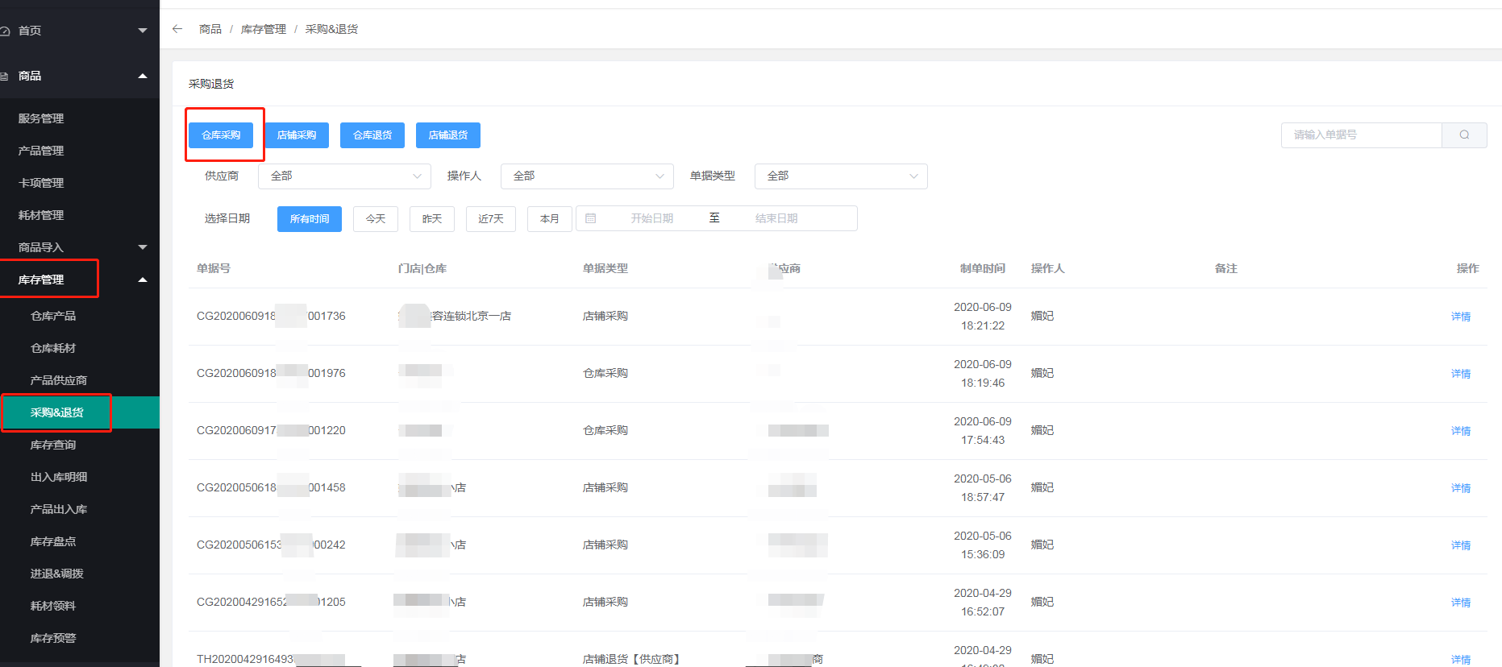The image size is (1502, 667).
Task: Open the 操作人 dropdown
Action: click(586, 176)
